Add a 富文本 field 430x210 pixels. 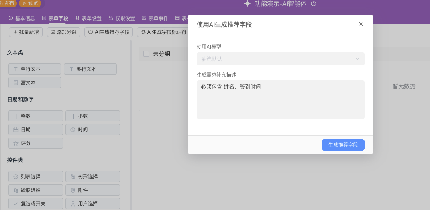35,83
